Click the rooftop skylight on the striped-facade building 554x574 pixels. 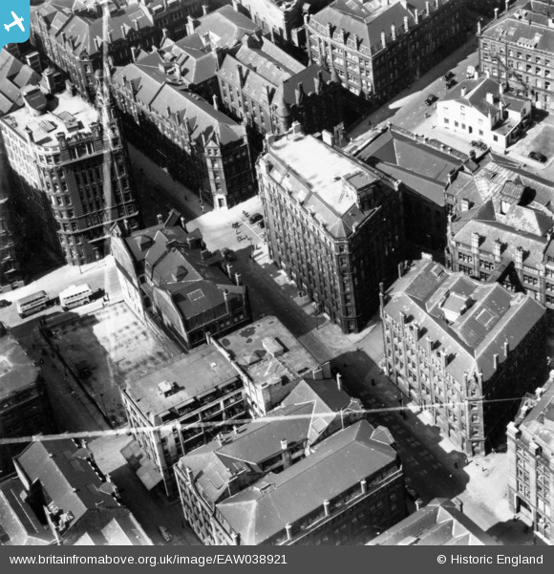(x=483, y=317)
